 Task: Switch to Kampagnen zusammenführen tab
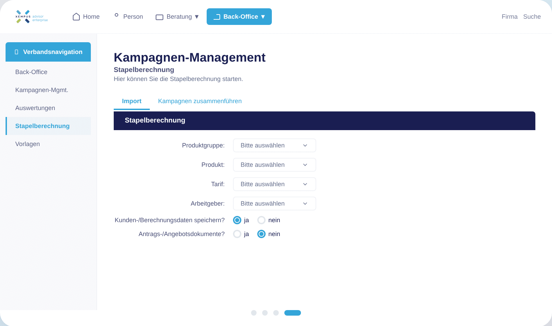[x=200, y=101]
